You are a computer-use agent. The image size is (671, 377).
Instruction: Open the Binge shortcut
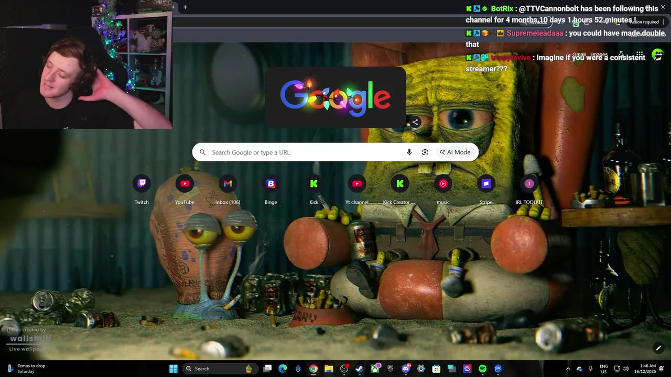point(270,190)
